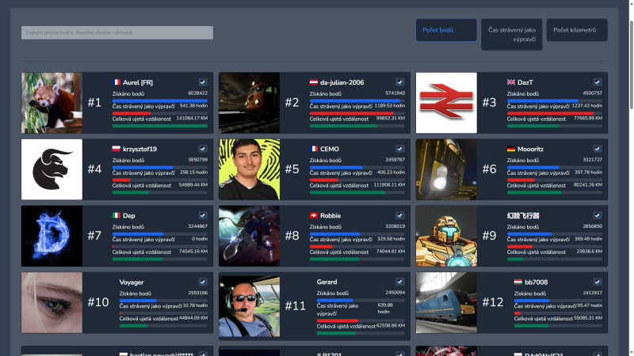Open player profile link krzysztof19

(x=140, y=149)
